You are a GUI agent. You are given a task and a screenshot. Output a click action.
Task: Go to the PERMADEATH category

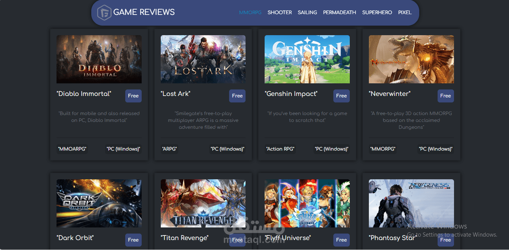[x=339, y=12]
